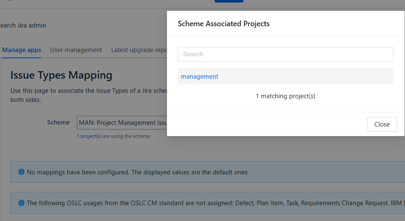This screenshot has width=405, height=221.
Task: Click the Search Jira admin box
Action: (23, 25)
